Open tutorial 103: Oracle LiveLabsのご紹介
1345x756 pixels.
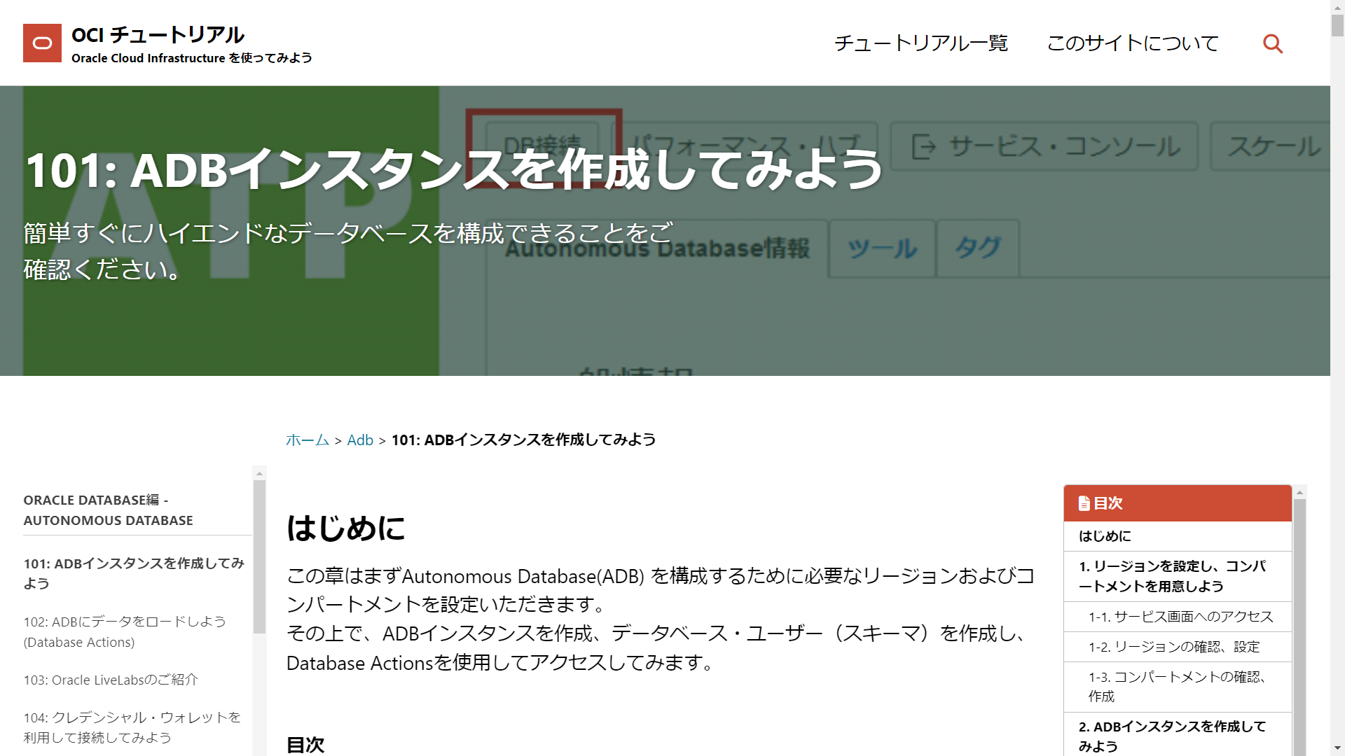111,679
